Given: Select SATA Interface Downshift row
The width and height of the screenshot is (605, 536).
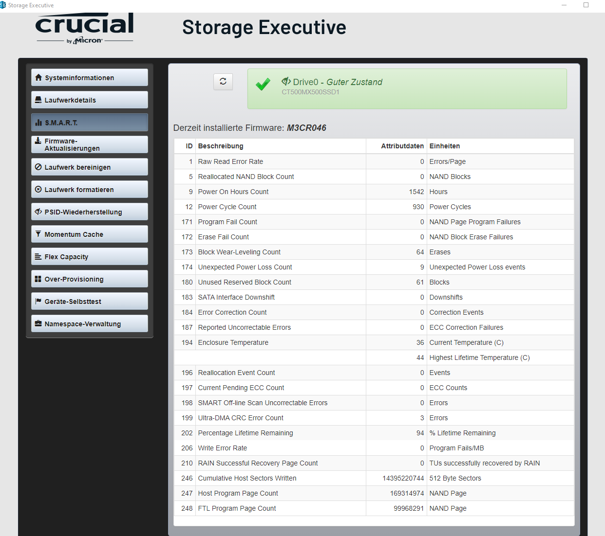Looking at the screenshot, I should point(374,297).
